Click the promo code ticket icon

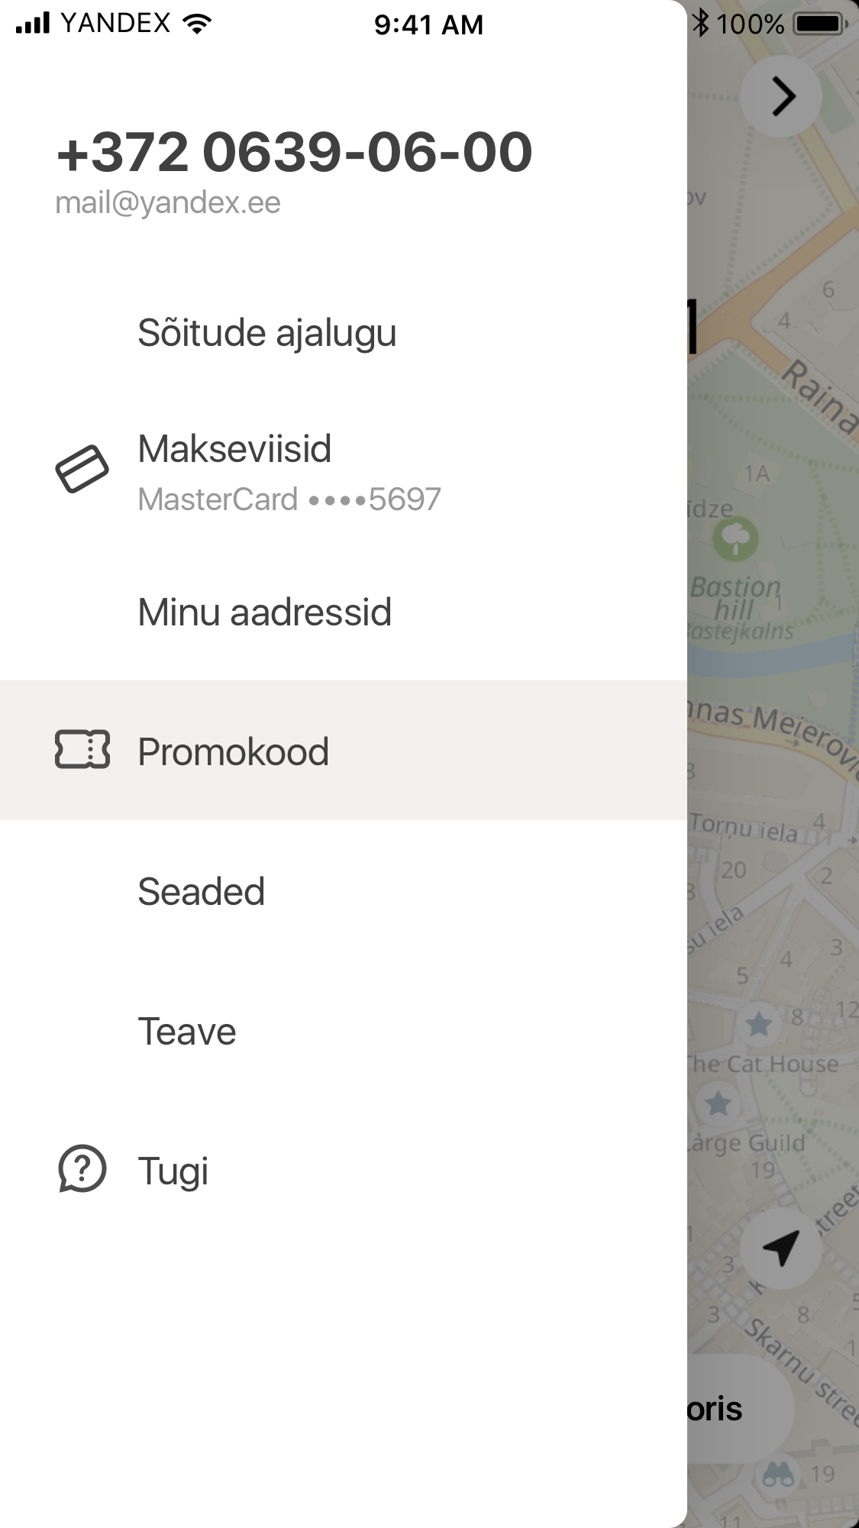(x=82, y=749)
